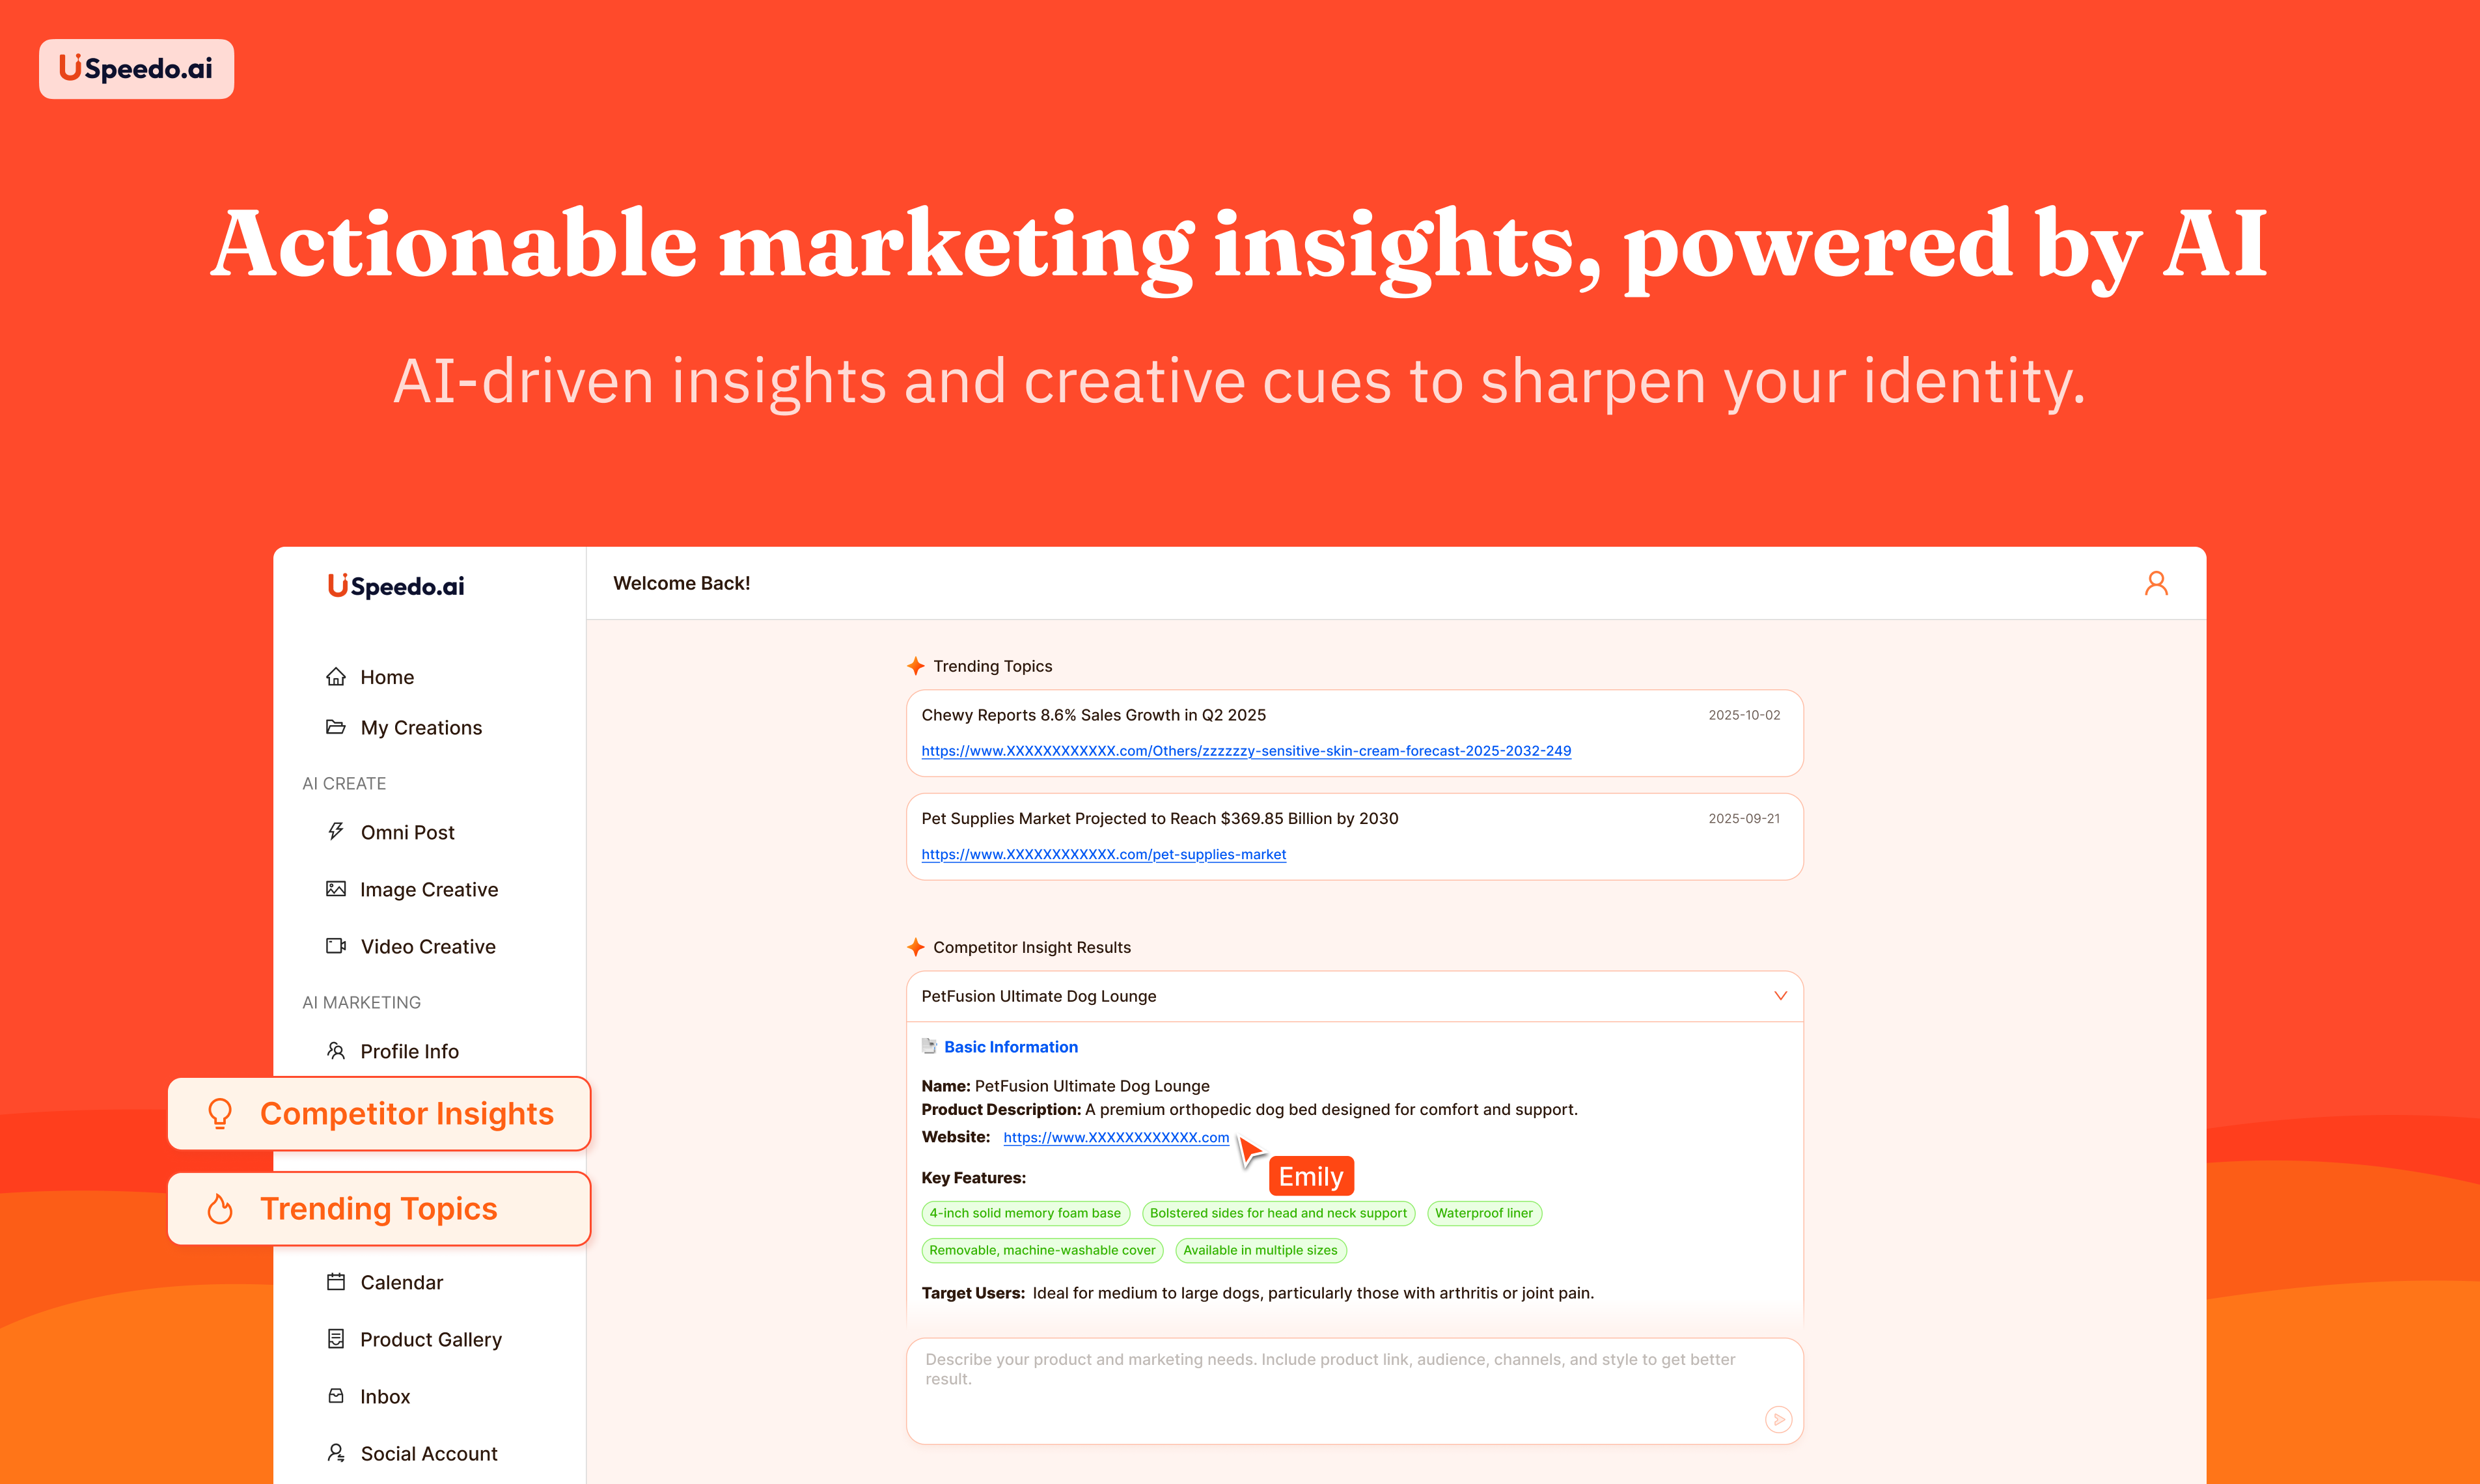This screenshot has width=2480, height=1484.
Task: Open the Inbox icon
Action: [x=336, y=1396]
